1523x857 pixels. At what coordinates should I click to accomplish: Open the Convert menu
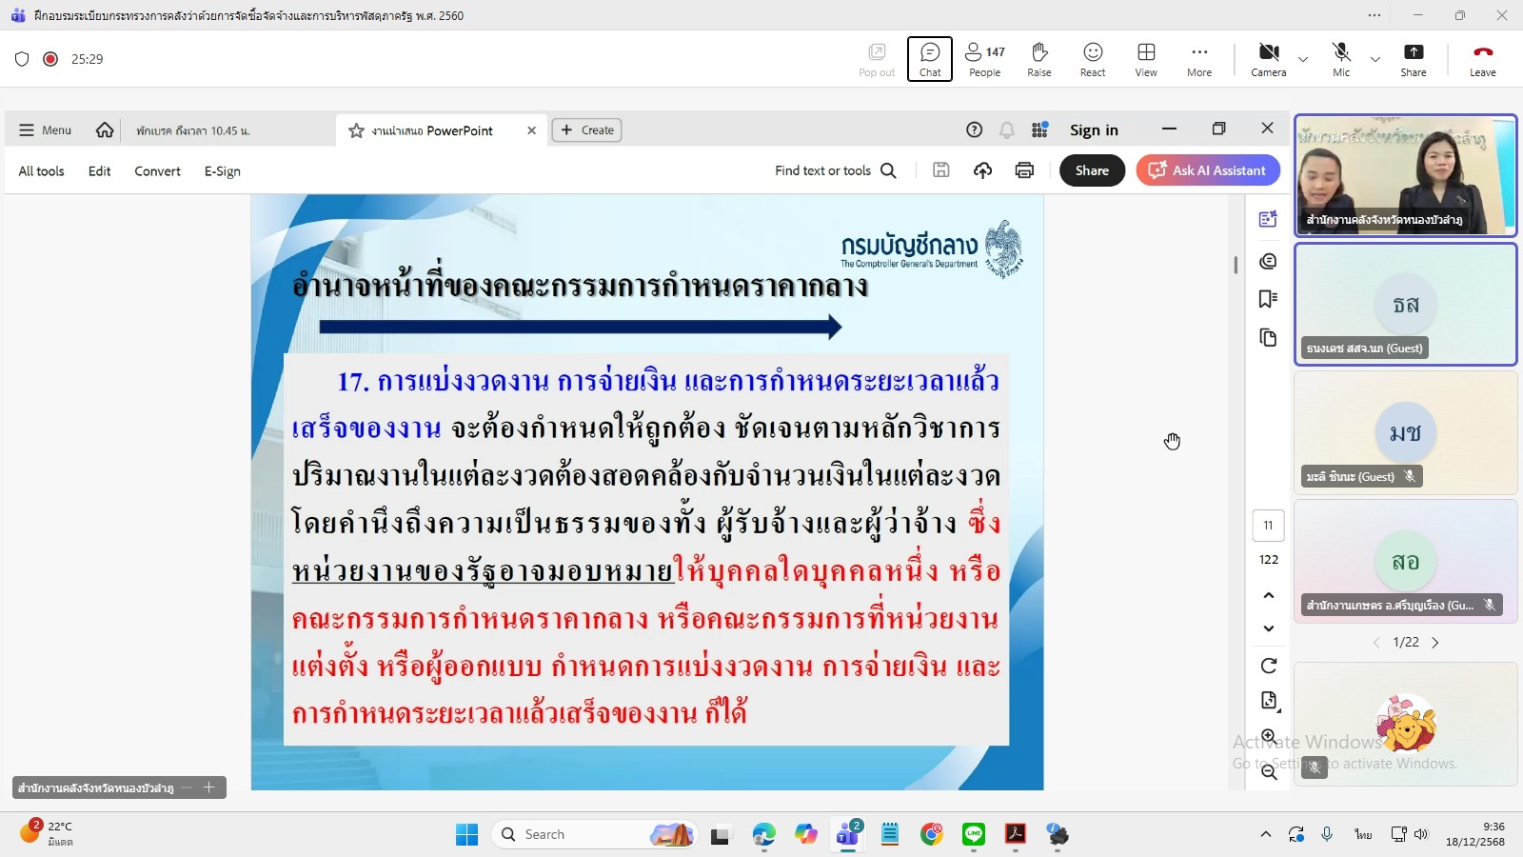tap(157, 171)
